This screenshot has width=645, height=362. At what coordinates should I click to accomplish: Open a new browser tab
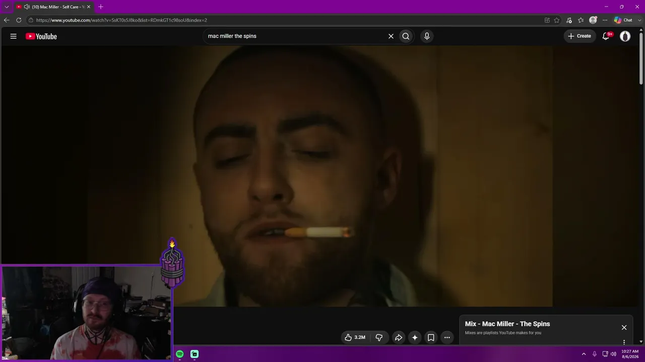point(101,7)
